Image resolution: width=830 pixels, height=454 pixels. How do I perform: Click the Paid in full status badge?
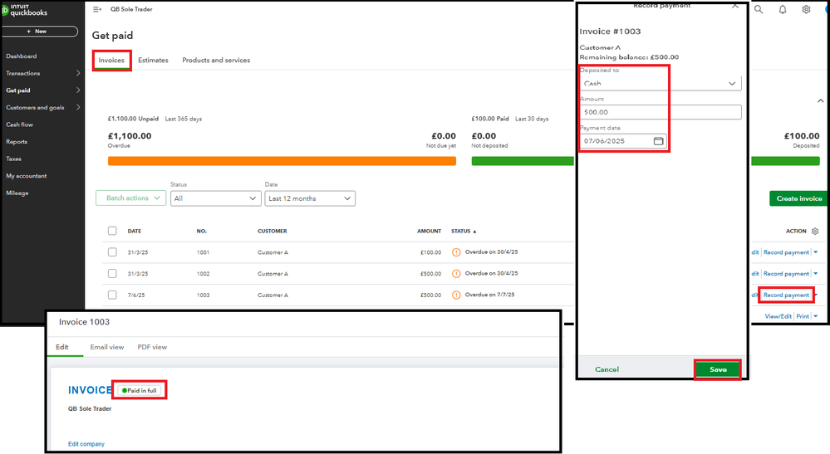click(x=140, y=391)
